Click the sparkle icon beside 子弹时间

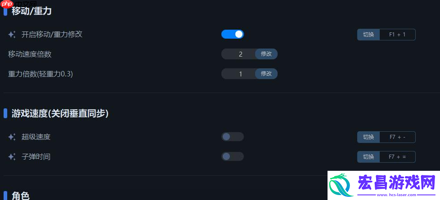12,156
